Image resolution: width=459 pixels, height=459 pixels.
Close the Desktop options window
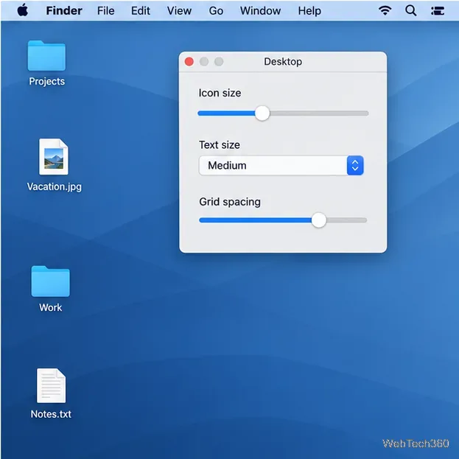coord(189,61)
